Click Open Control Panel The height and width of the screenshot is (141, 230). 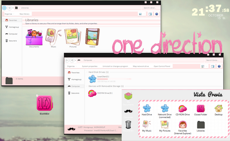click(x=162, y=67)
